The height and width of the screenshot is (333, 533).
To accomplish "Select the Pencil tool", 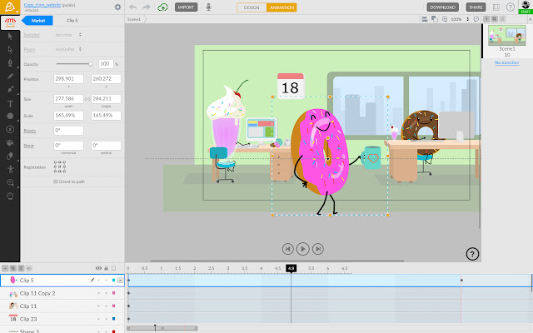I will click(10, 76).
